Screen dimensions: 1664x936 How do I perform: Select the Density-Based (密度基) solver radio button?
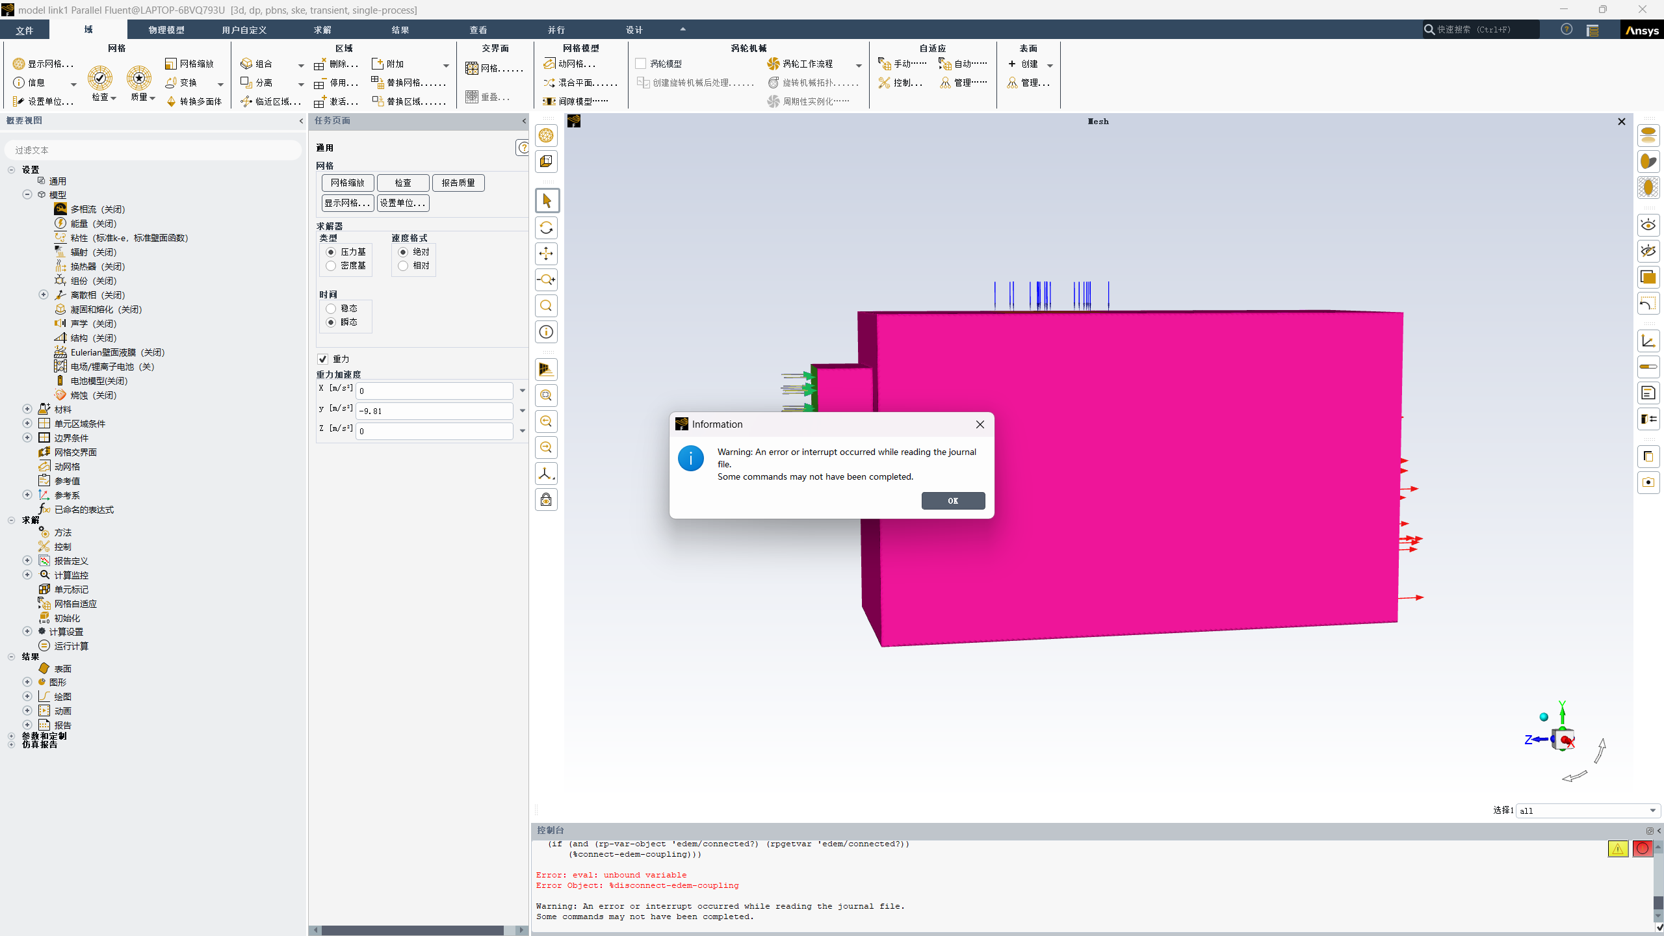pyautogui.click(x=331, y=265)
